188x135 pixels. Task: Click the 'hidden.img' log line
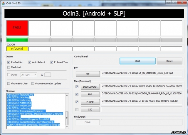(x=19, y=103)
